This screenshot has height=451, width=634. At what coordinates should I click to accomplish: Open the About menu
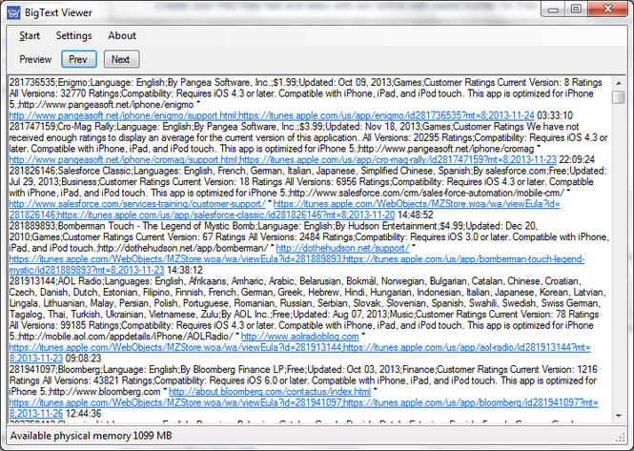(122, 35)
